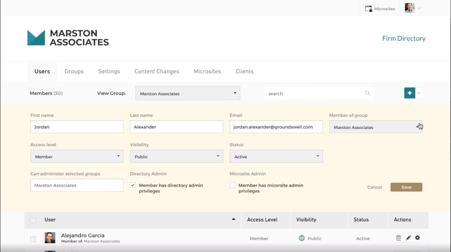
Task: Click the green plus icon to add member
Action: 409,92
